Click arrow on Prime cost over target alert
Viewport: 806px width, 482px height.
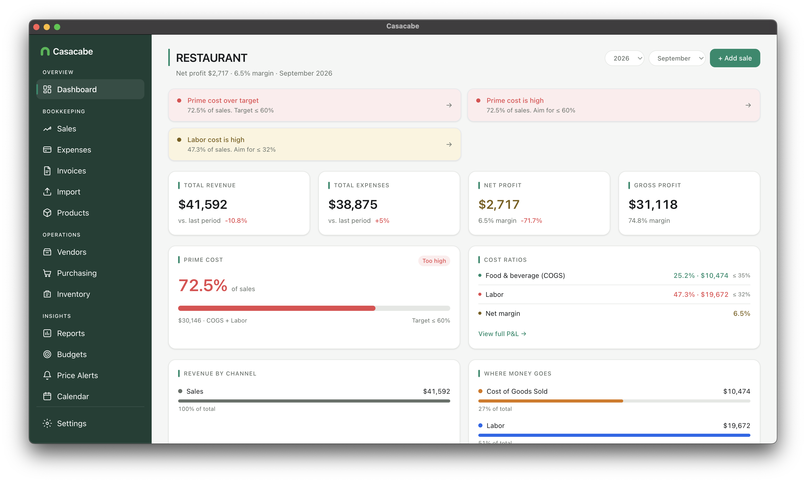(449, 105)
